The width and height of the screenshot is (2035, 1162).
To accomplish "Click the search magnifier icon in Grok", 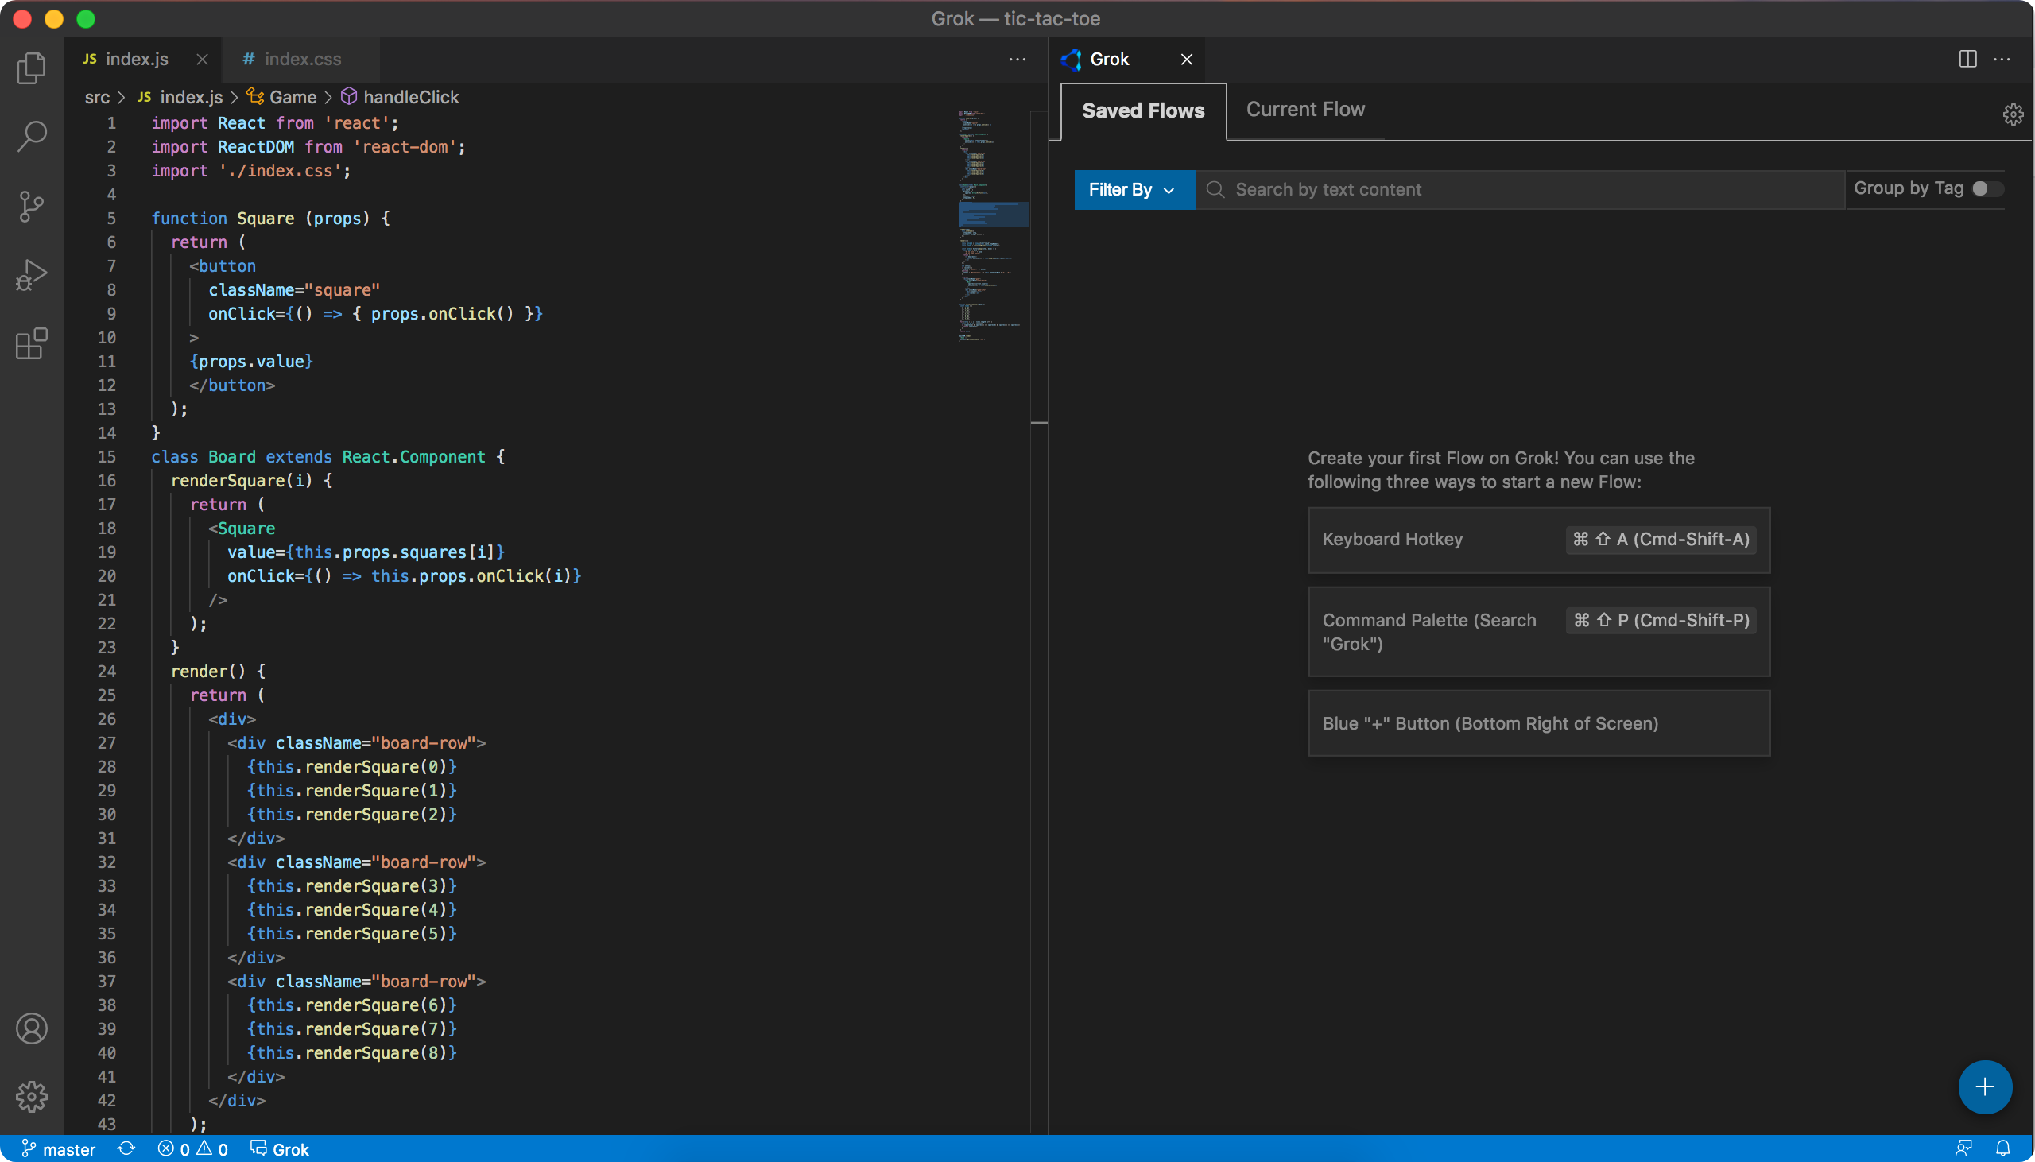I will tap(1215, 189).
